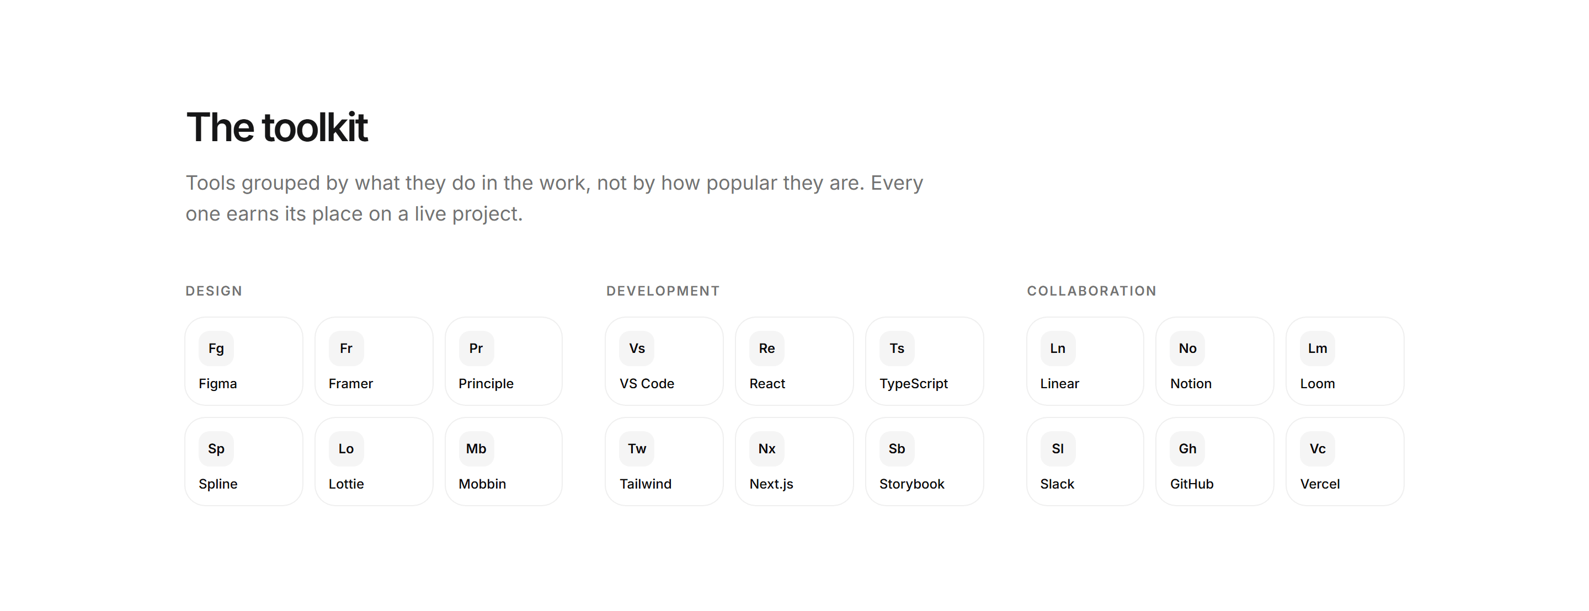Click the Mb icon badge for Mobbin
This screenshot has width=1589, height=611.
476,449
